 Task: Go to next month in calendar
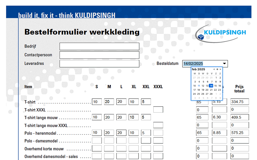point(220,69)
